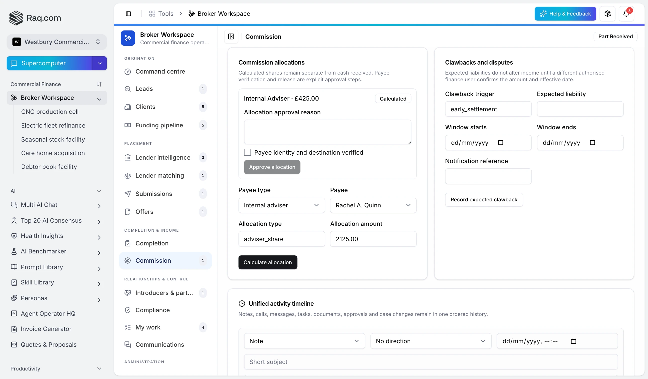This screenshot has height=379, width=648.
Task: Collapse the AI section
Action: (x=99, y=191)
